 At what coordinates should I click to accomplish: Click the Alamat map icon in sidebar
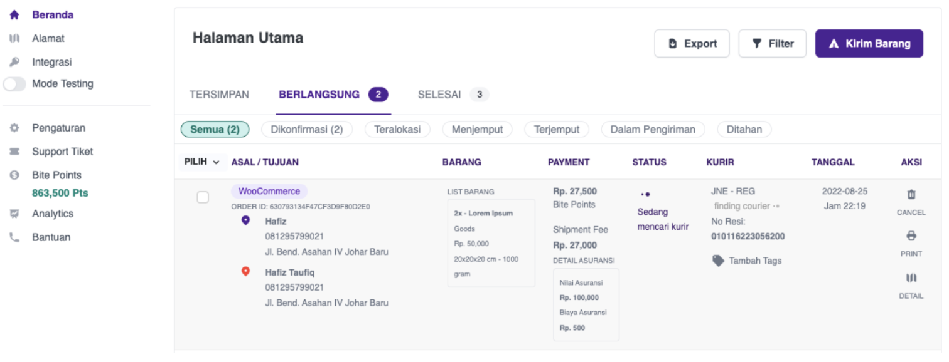(x=14, y=38)
